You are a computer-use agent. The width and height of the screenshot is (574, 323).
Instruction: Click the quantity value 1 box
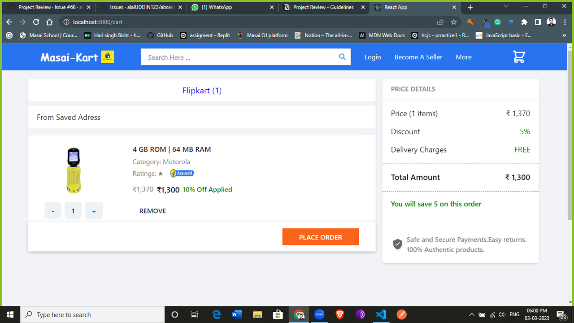(73, 210)
